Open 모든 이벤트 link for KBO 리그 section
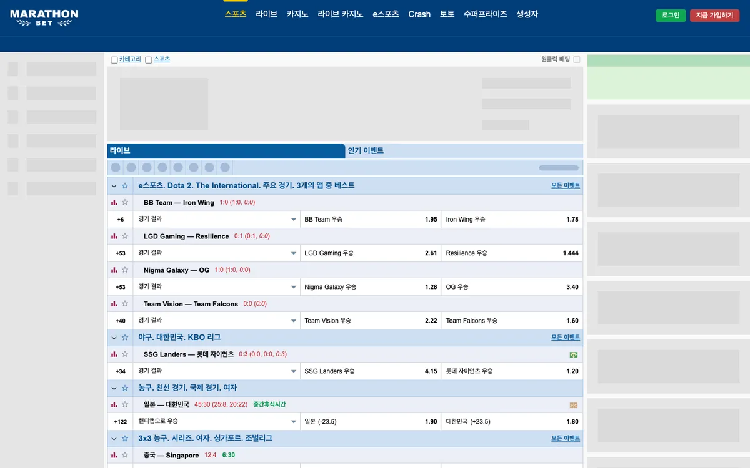The width and height of the screenshot is (750, 468). coord(566,338)
